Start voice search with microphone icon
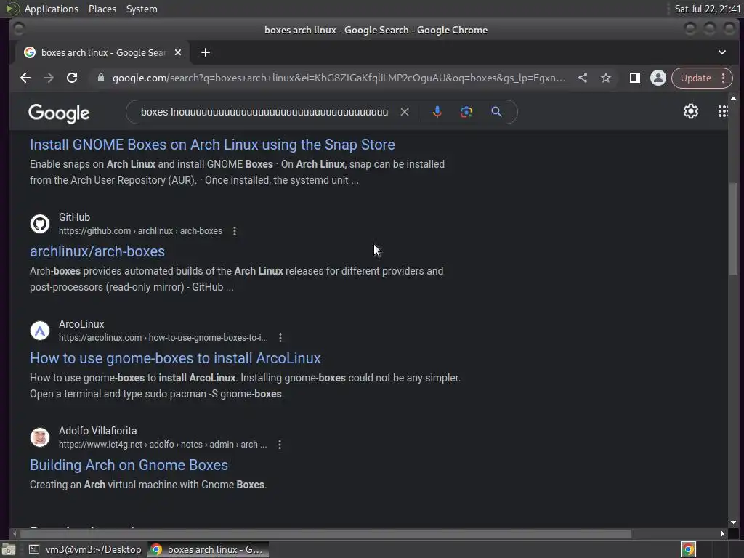Image resolution: width=744 pixels, height=558 pixels. [x=437, y=112]
